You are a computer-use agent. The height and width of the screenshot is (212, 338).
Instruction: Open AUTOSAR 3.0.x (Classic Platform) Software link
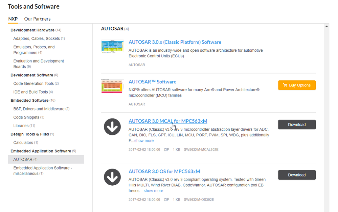[x=175, y=42]
